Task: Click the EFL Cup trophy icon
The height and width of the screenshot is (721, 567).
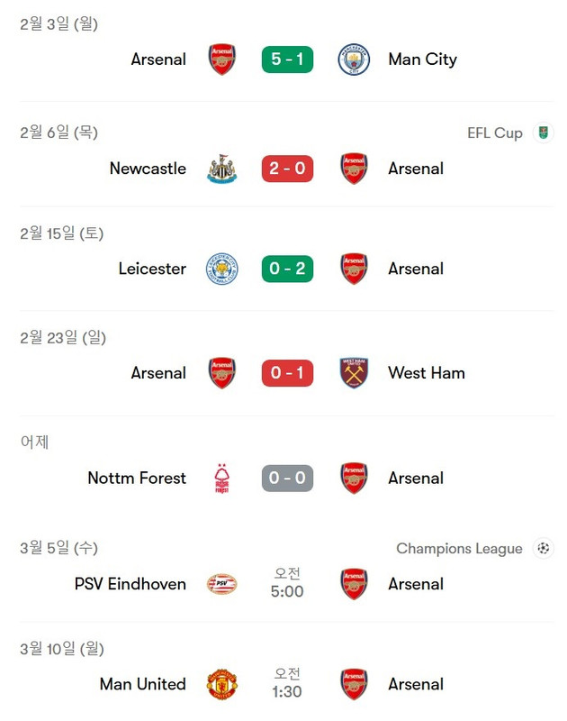Action: coord(543,132)
